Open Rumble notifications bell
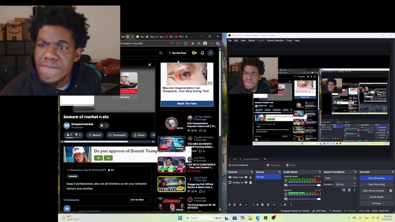This screenshot has height=222, width=395. click(202, 53)
